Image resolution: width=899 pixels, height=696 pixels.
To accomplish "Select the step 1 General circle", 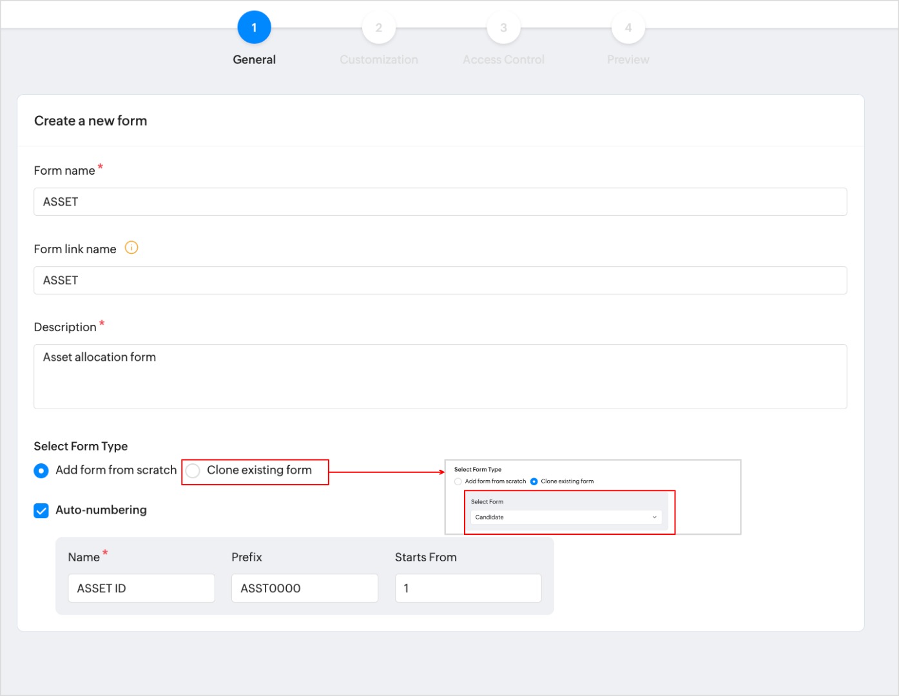I will [254, 28].
